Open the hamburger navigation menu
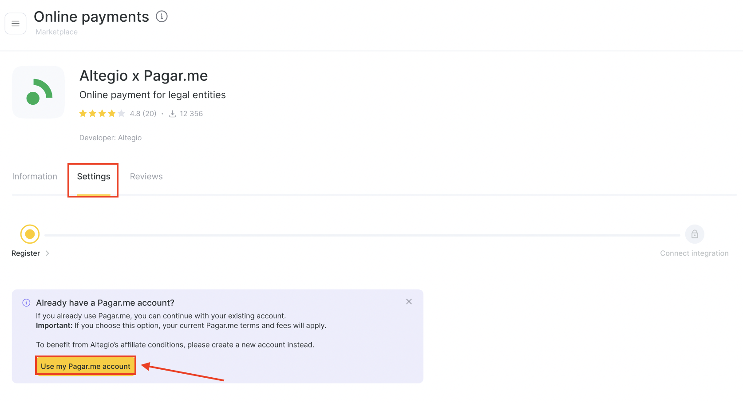The image size is (743, 403). point(16,24)
